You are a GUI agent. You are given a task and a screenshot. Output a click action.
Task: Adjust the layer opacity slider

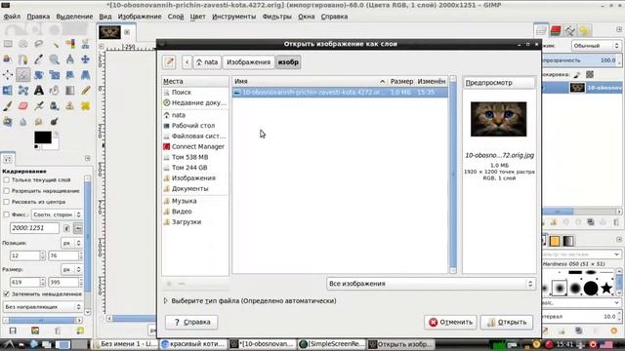581,60
